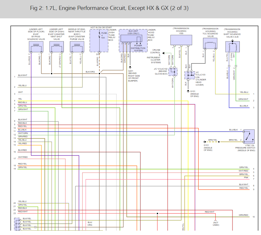
Task: Click the VSS sensor rectangle
Action: click(181, 40)
